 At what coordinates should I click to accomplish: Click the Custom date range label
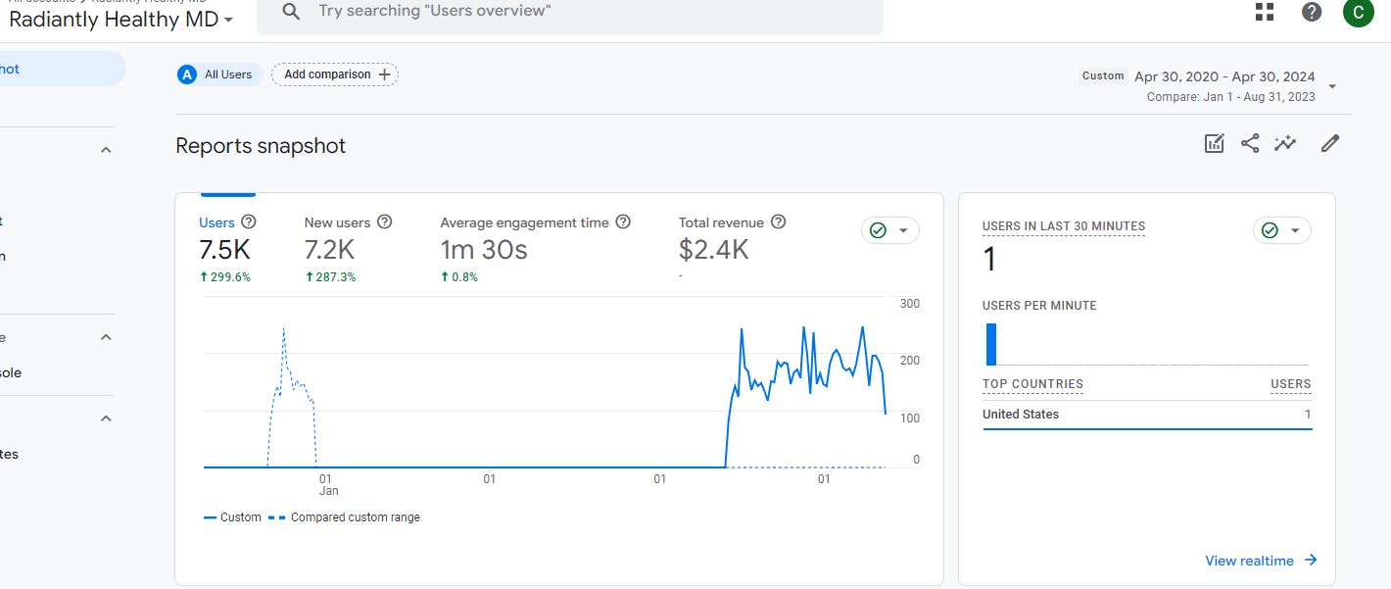pyautogui.click(x=1103, y=75)
